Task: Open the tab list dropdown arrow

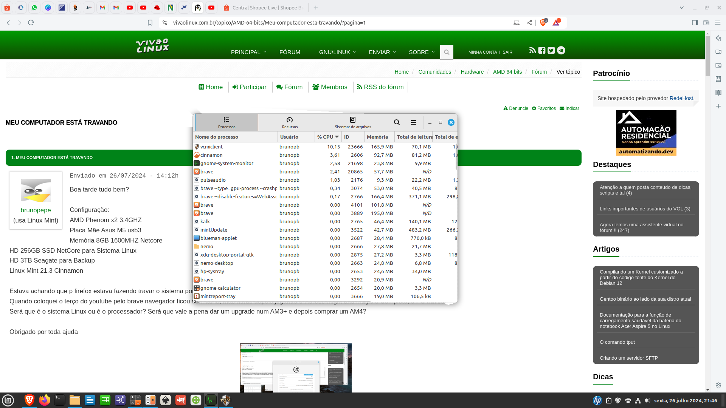Action: point(682,8)
